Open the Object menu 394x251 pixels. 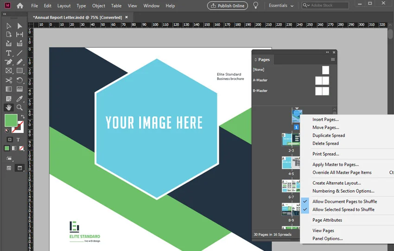98,6
